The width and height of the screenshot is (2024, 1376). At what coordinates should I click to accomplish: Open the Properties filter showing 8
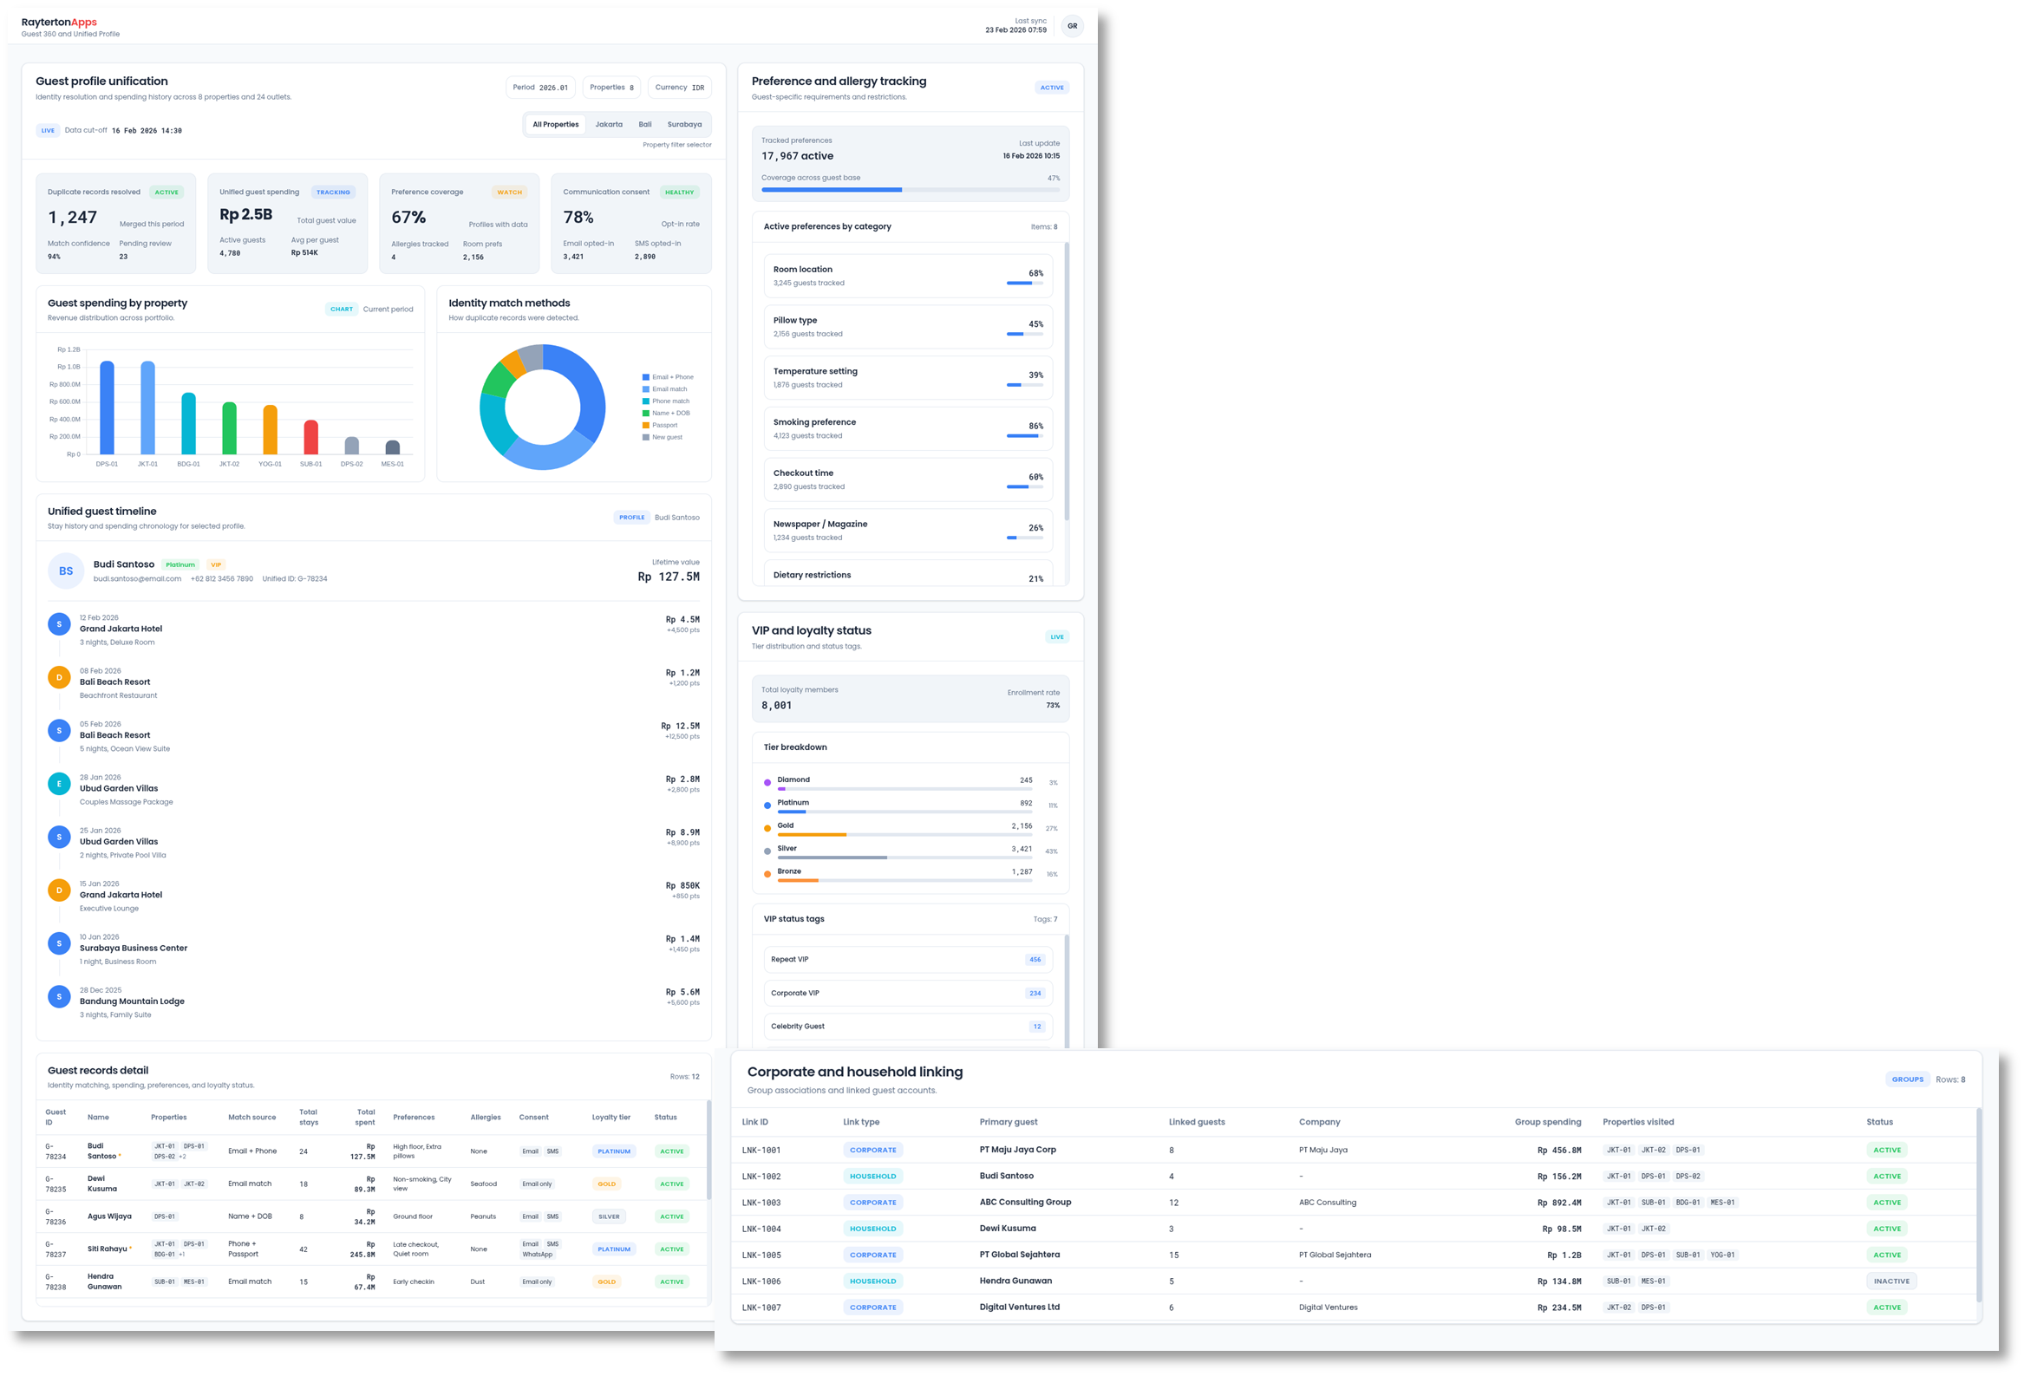(611, 87)
